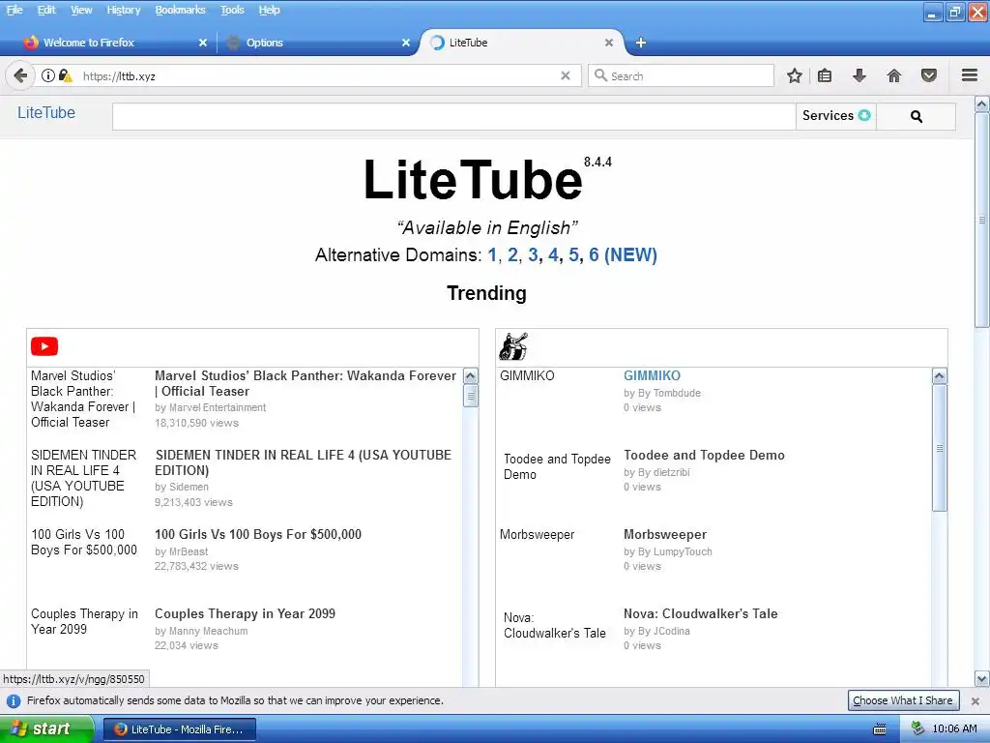990x743 pixels.
Task: Click the YouTube list scroll up arrow
Action: click(471, 376)
